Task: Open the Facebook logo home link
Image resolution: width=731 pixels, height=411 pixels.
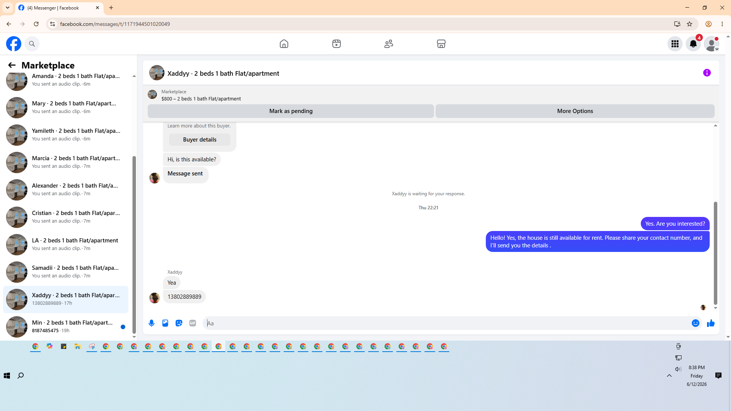Action: [14, 44]
